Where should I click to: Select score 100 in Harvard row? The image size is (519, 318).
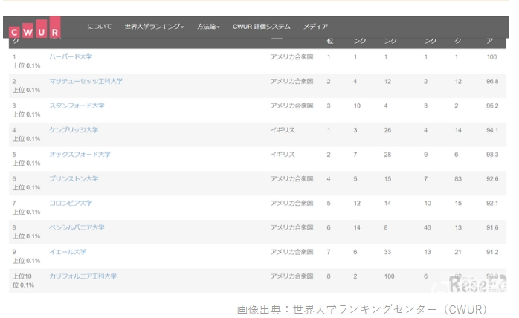pyautogui.click(x=491, y=57)
